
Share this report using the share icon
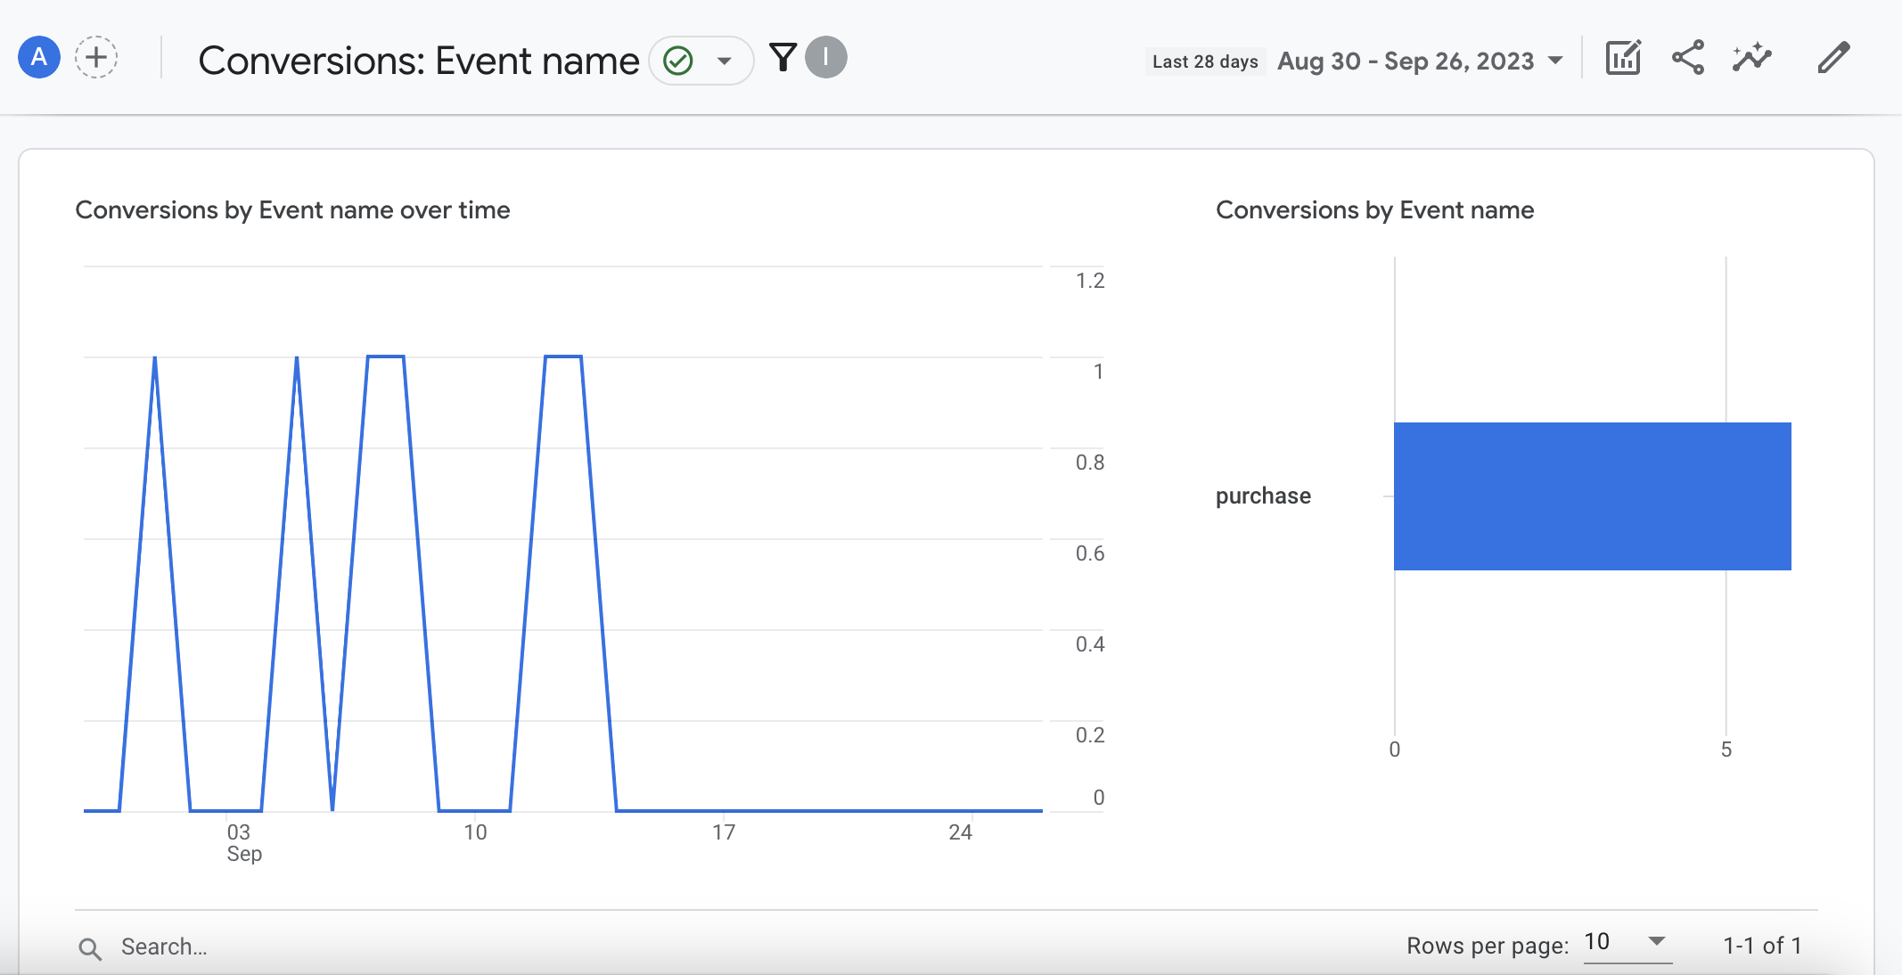click(x=1687, y=58)
